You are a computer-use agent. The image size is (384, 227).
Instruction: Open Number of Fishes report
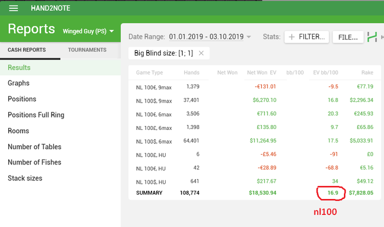click(35, 162)
